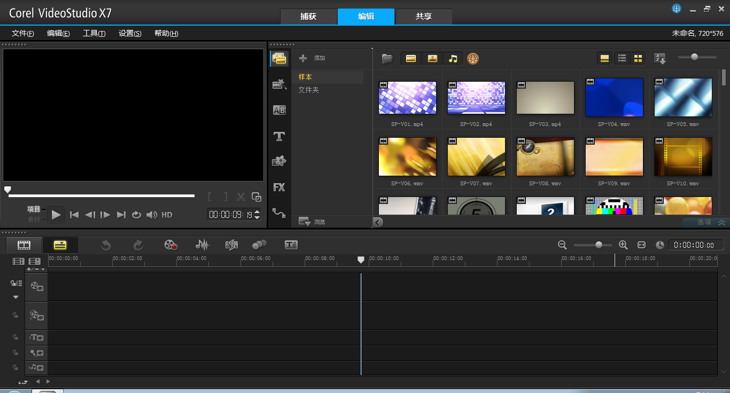This screenshot has width=730, height=393.
Task: Switch to the 共享 step tab
Action: click(x=424, y=17)
